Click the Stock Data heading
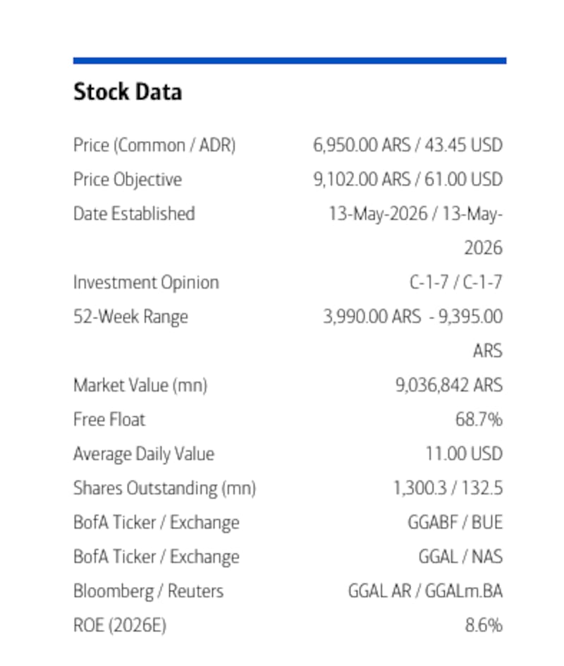This screenshot has width=564, height=666. (x=128, y=92)
